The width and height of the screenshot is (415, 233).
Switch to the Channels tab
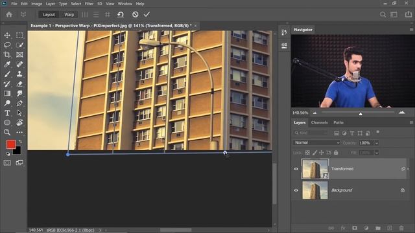(x=319, y=122)
